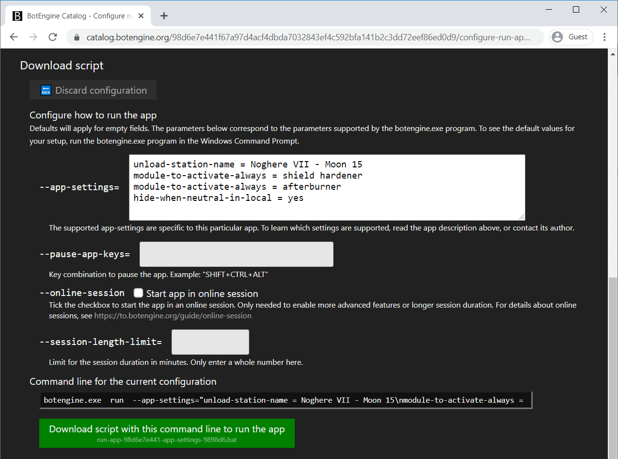Click the '--online-session' label
The width and height of the screenshot is (618, 459).
pyautogui.click(x=82, y=293)
